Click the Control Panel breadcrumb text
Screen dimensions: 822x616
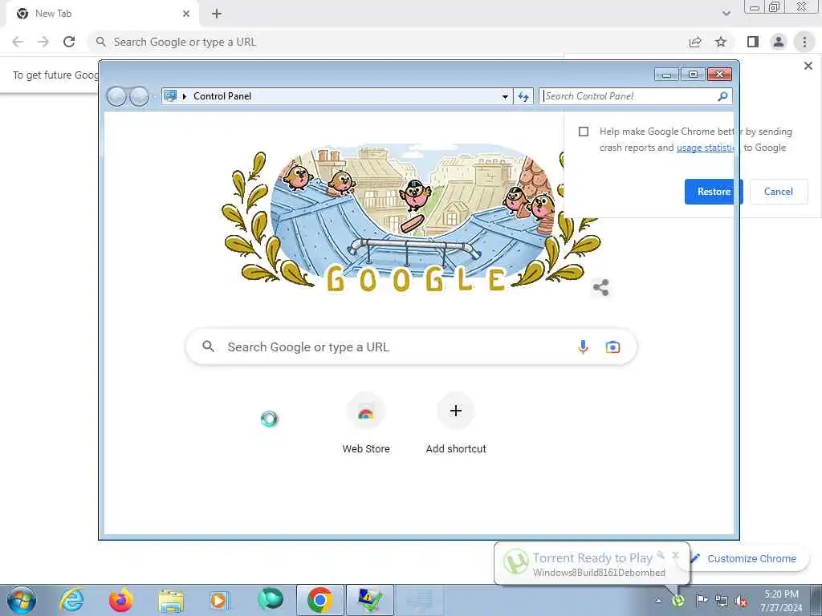222,96
